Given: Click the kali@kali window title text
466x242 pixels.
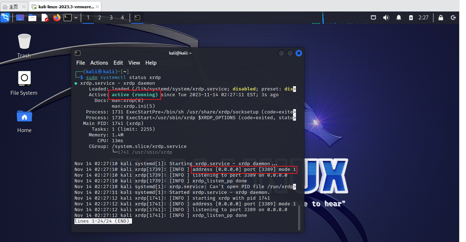Looking at the screenshot, I should (x=180, y=53).
